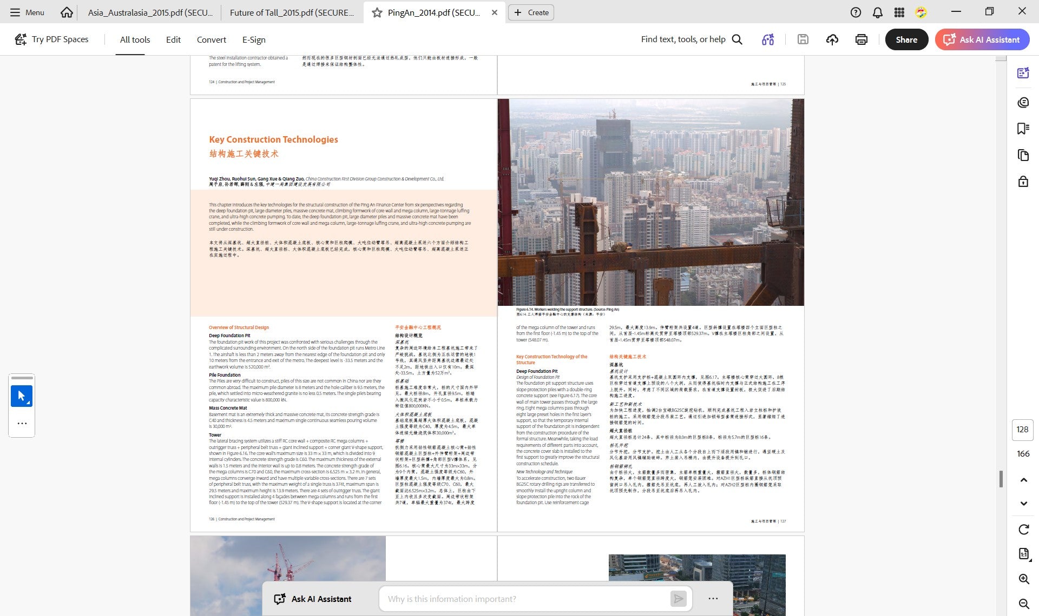
Task: Open more tools ellipsis in left toolbar
Action: pos(22,424)
